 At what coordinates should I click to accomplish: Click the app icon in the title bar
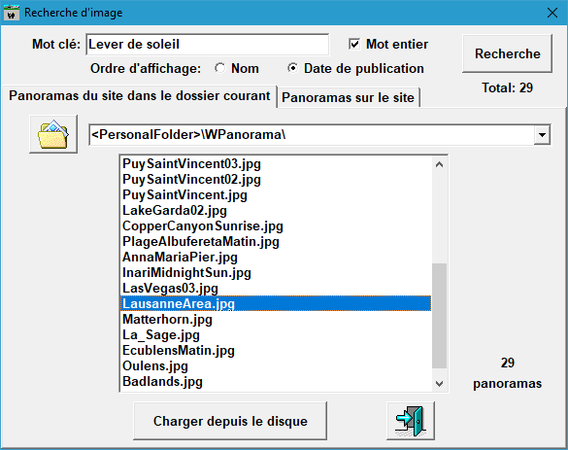click(12, 13)
